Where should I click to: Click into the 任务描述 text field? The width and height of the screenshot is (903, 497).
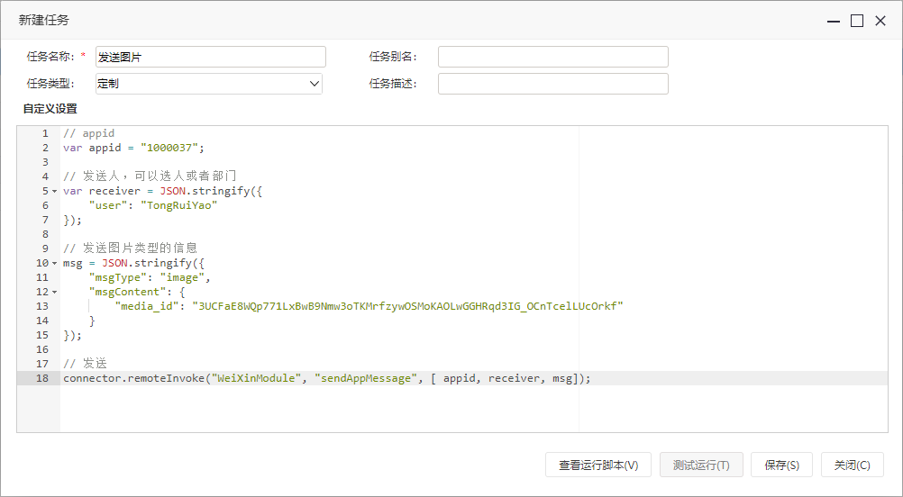pyautogui.click(x=552, y=84)
